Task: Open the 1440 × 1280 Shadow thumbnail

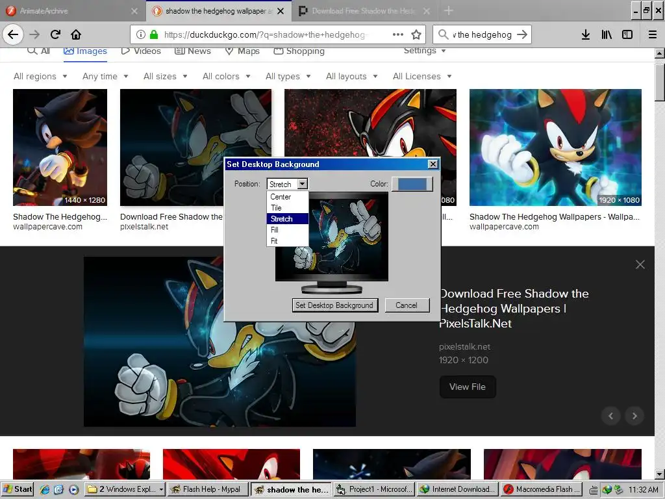Action: coord(60,147)
